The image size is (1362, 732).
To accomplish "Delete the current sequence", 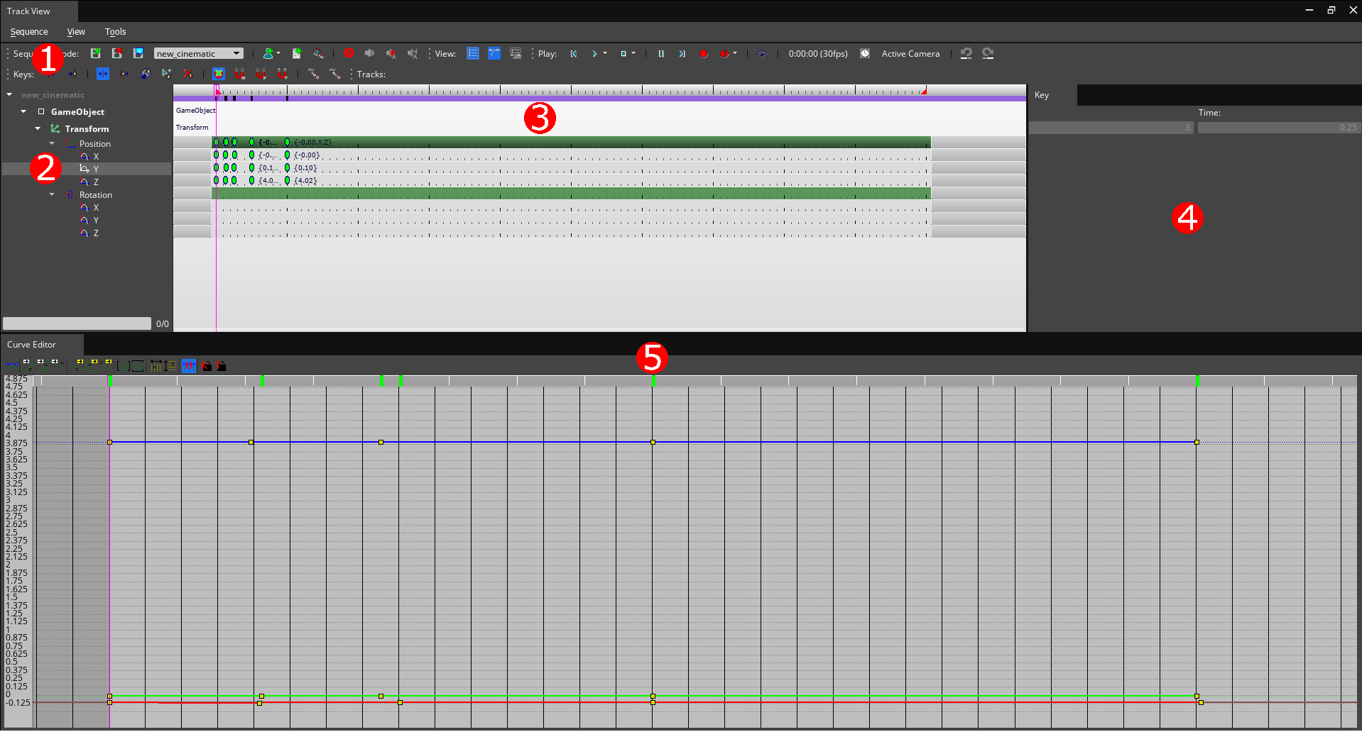I will 117,53.
